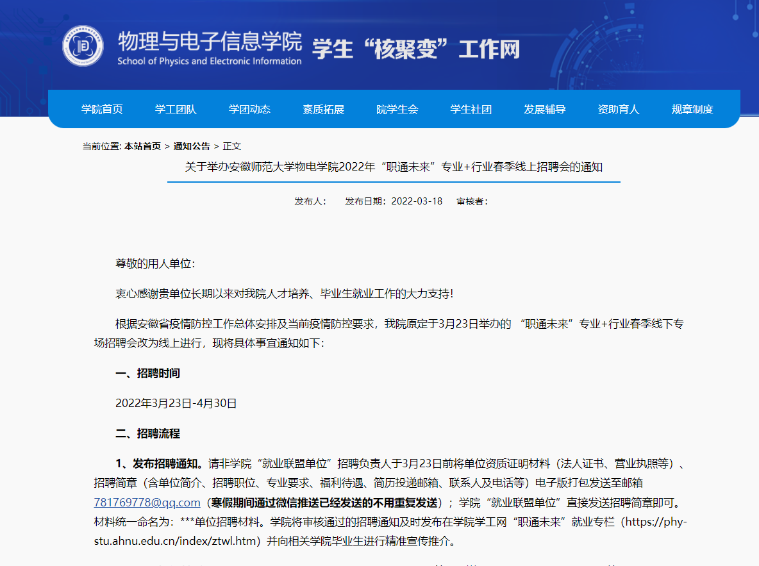Viewport: 759px width, 566px height.
Task: Click the 一、招聘时间 section heading
Action: pyautogui.click(x=147, y=374)
